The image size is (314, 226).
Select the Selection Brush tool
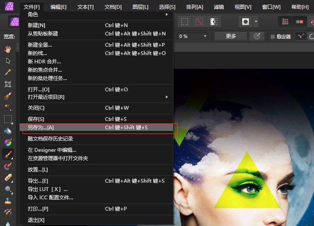click(8, 95)
